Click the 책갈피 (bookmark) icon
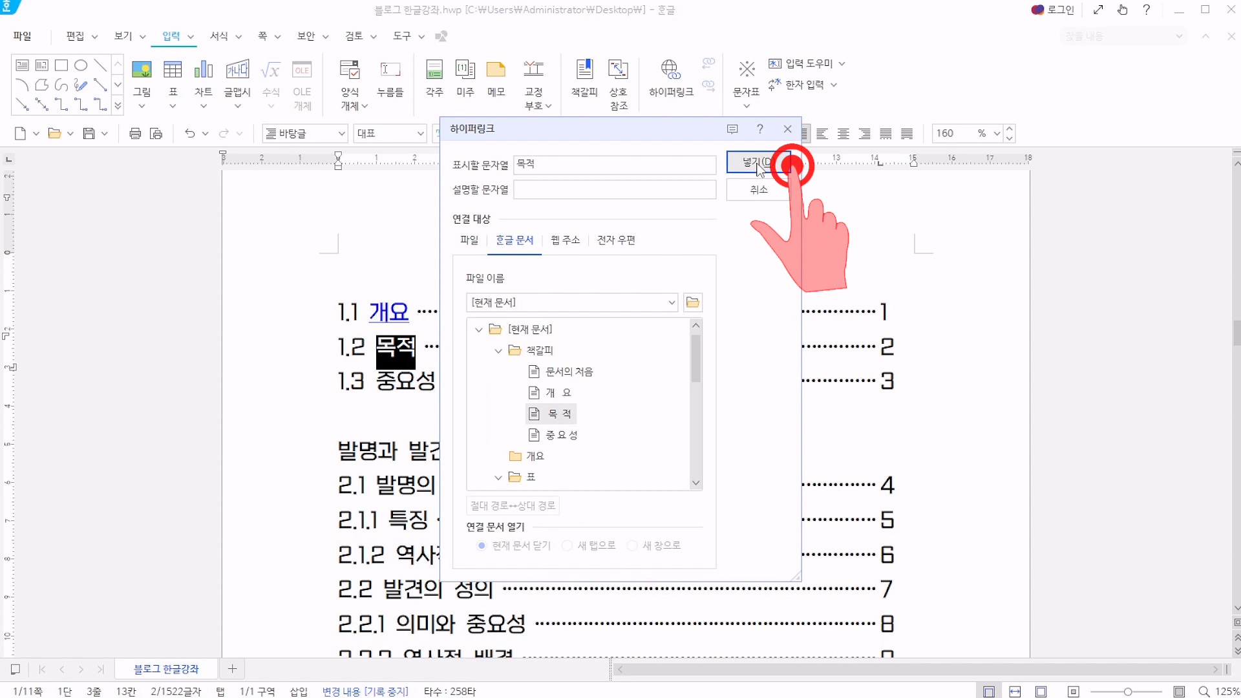 coord(584,70)
